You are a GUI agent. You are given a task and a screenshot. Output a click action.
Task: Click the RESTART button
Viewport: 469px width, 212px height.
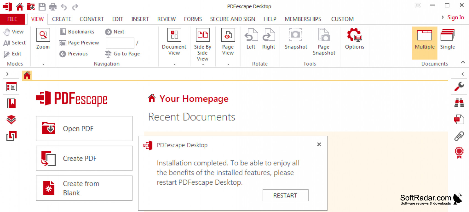click(285, 195)
